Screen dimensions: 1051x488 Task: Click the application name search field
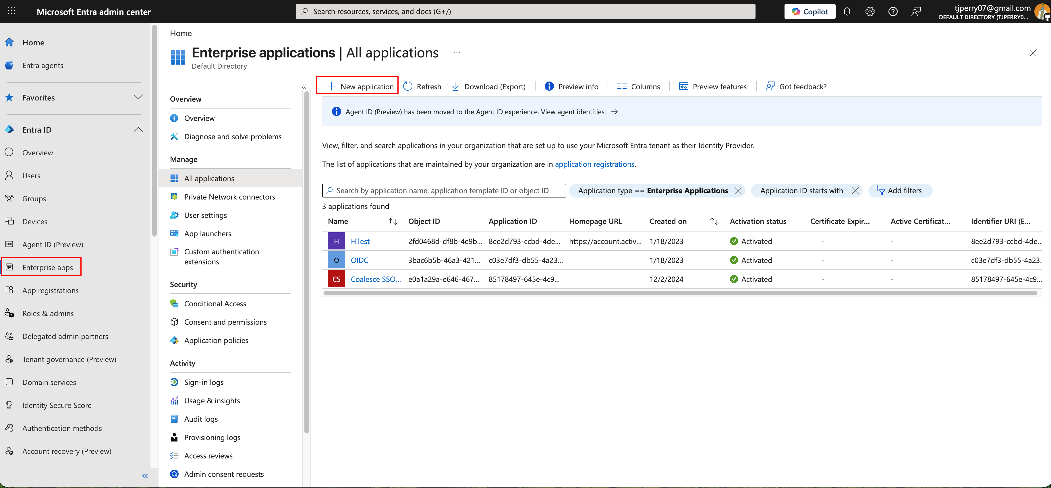[444, 191]
